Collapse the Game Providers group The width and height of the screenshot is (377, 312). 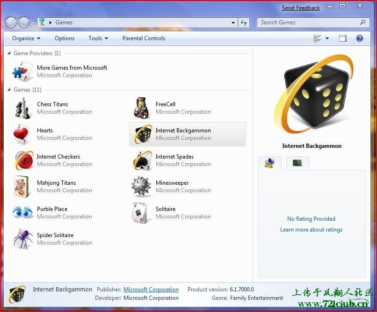(9, 53)
